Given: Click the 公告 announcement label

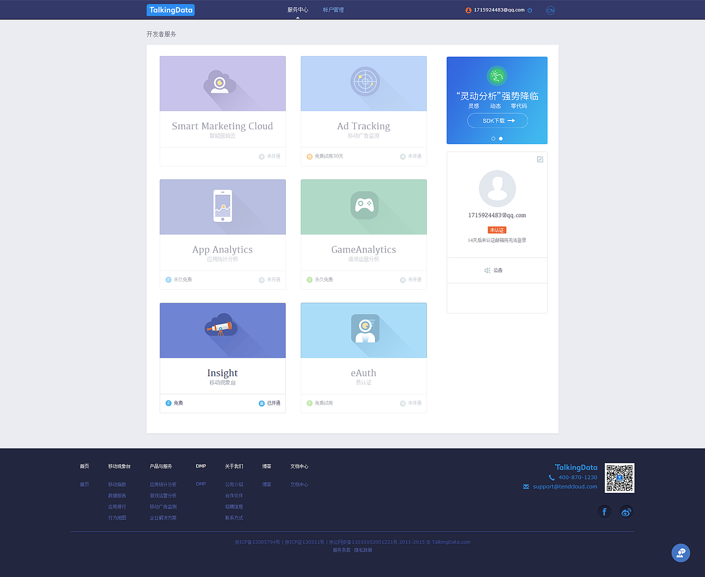Looking at the screenshot, I should 498,271.
